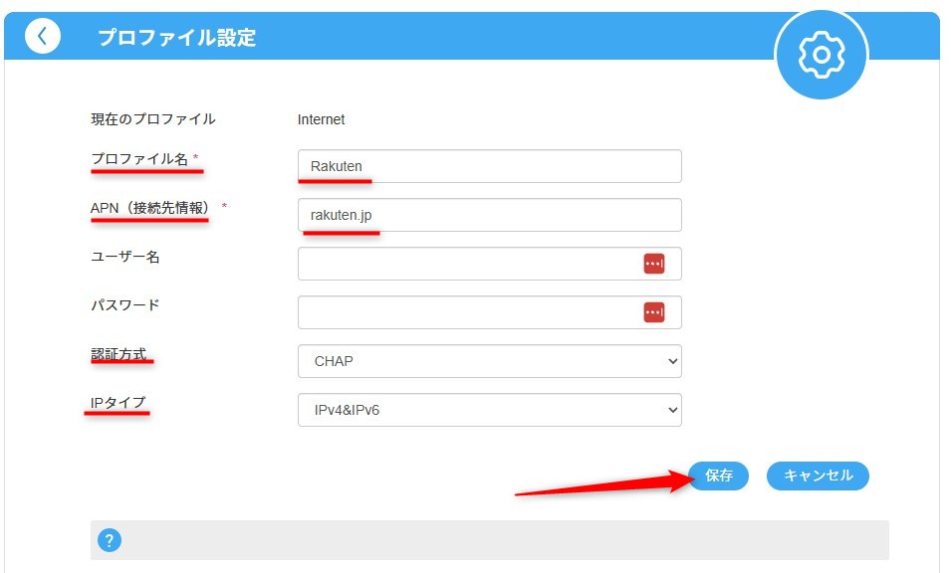Open the IPタイプ dropdown showing IPv4&IPv6

tap(489, 410)
